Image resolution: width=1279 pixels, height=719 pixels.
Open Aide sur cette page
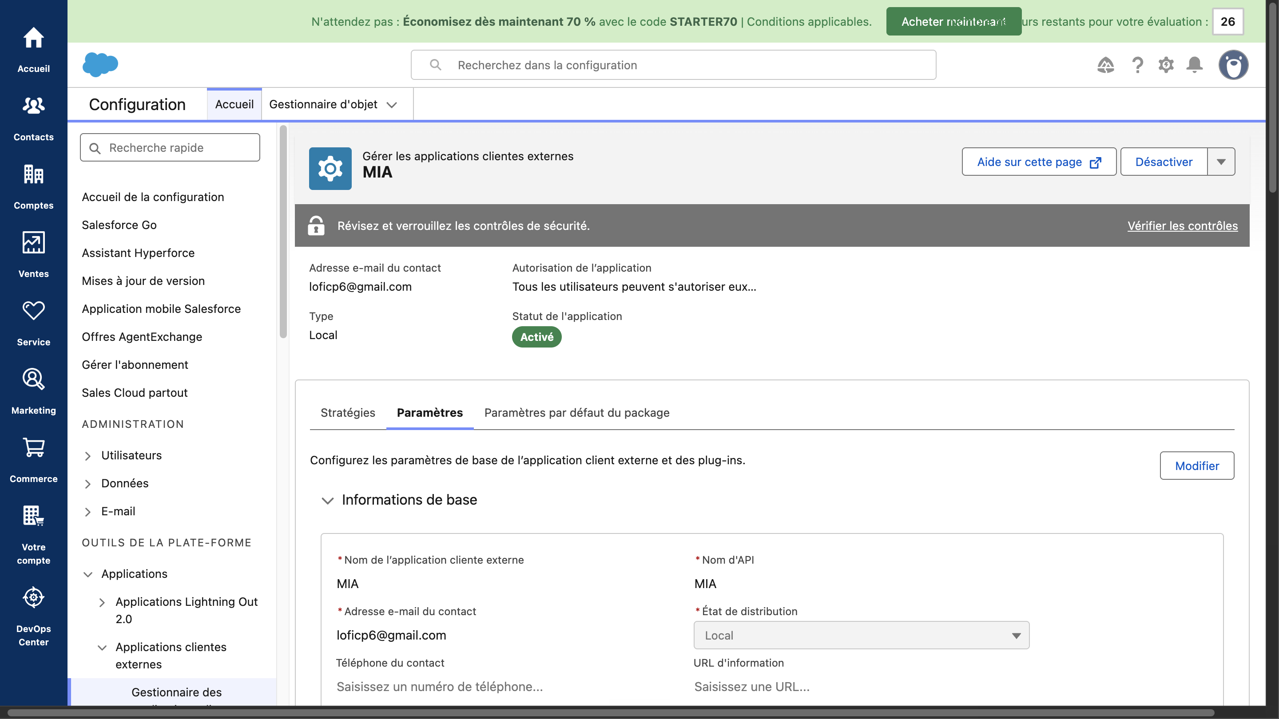(x=1039, y=162)
